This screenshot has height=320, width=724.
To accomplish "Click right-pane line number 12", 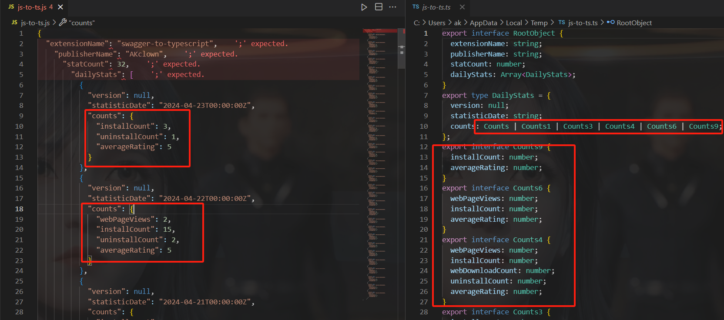I will [x=424, y=147].
